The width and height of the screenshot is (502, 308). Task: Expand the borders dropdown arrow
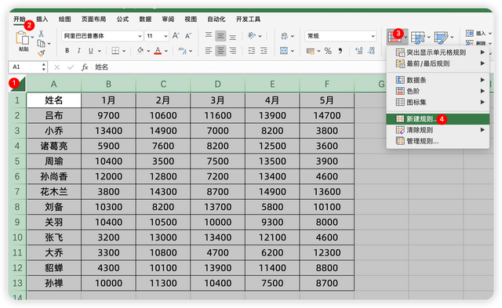point(124,50)
